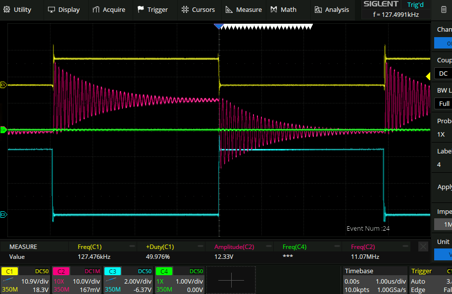Viewport: 452px width, 294px height.
Task: Select the C4 channel descriptor box
Action: [180, 280]
